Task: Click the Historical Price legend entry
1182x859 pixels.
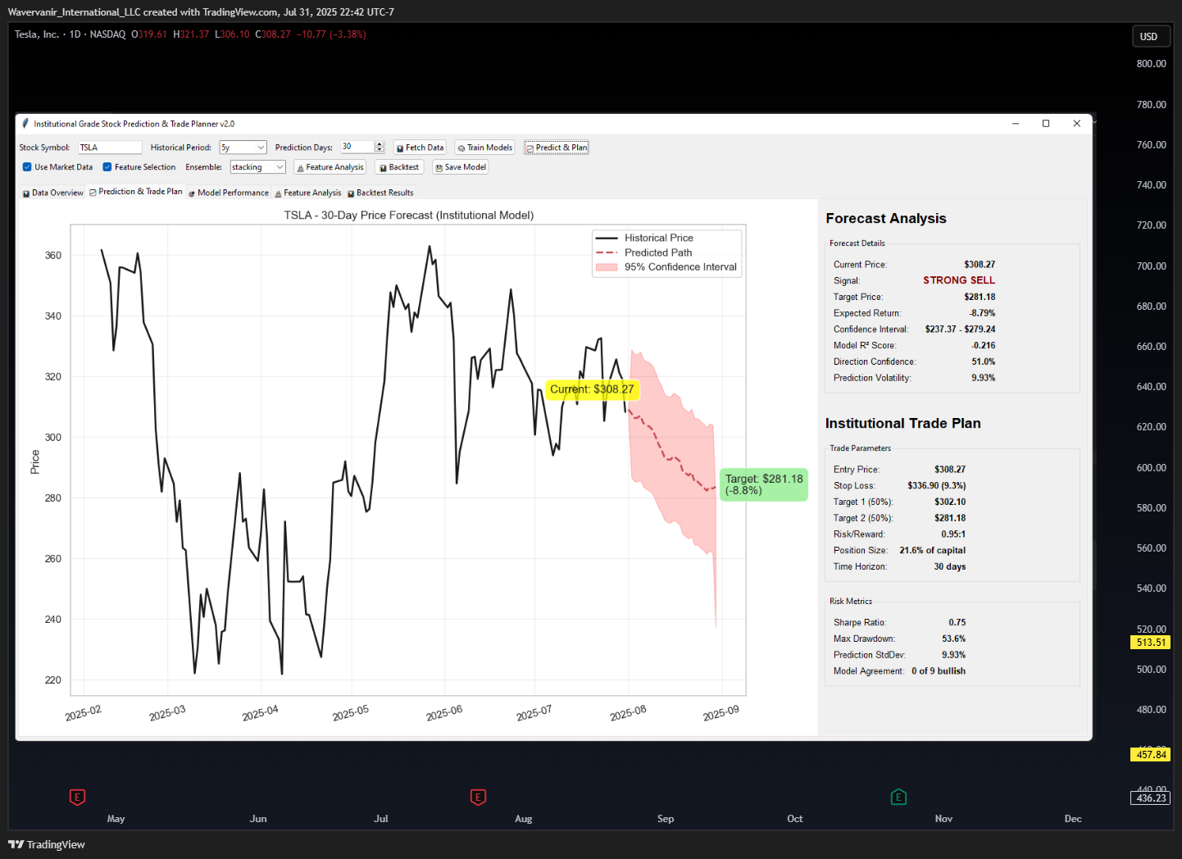Action: point(658,238)
